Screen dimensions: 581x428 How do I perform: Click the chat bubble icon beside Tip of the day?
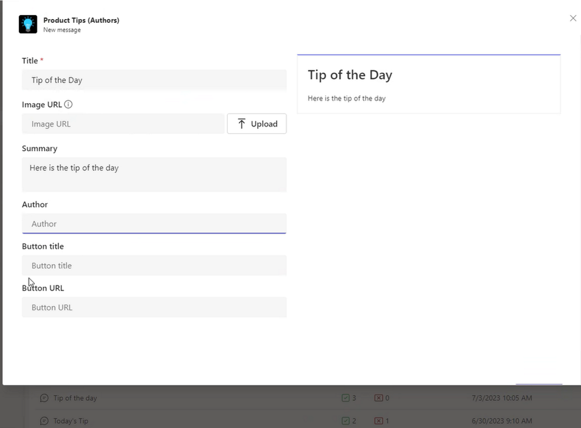[x=44, y=398]
